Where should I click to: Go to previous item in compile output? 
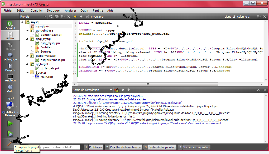pyautogui.click(x=123, y=90)
